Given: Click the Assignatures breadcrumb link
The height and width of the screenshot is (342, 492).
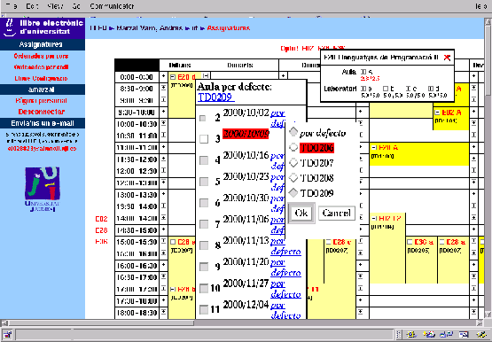Looking at the screenshot, I should pos(229,28).
